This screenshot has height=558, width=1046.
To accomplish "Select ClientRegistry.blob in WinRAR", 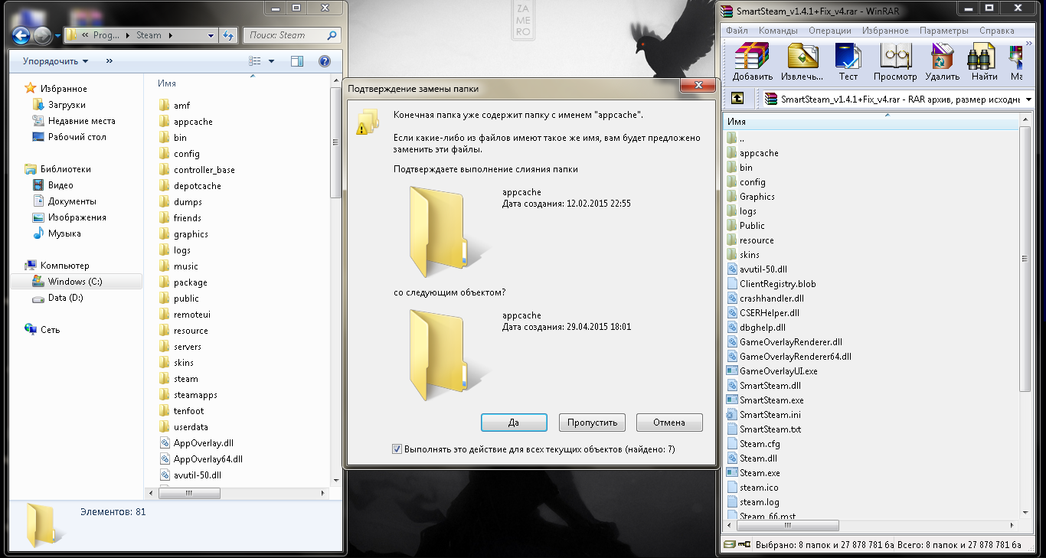I will [x=777, y=284].
